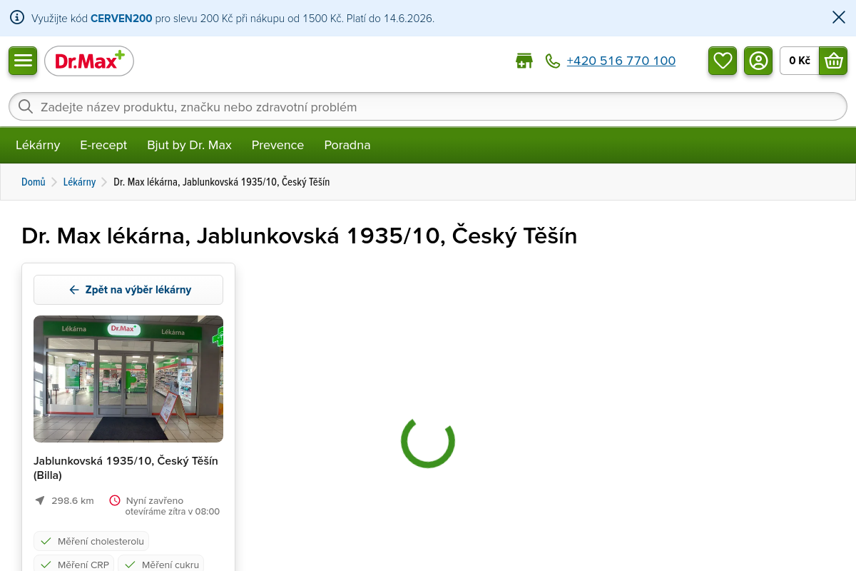The width and height of the screenshot is (856, 571).
Task: Open Bjut by Dr. Max menu item
Action: point(189,145)
